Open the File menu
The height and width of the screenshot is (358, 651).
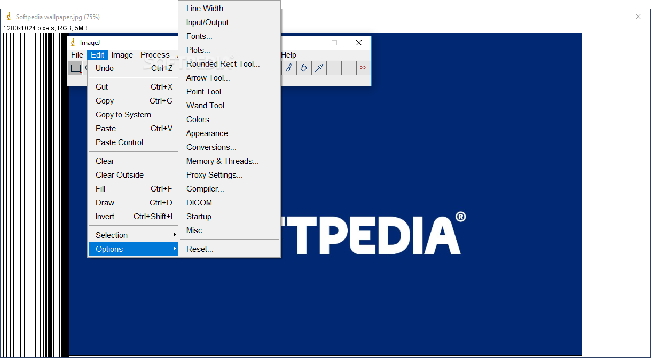(x=77, y=54)
